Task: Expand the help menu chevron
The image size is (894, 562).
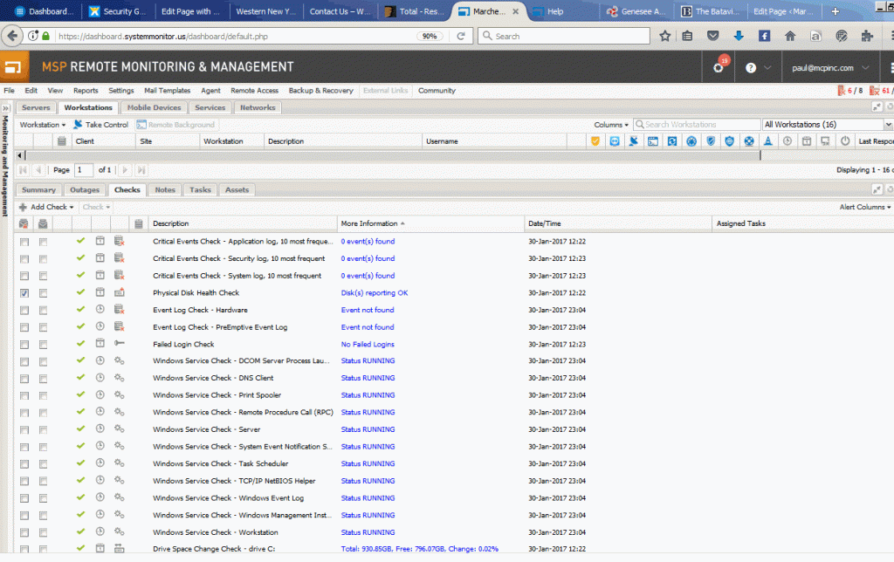Action: [x=767, y=68]
